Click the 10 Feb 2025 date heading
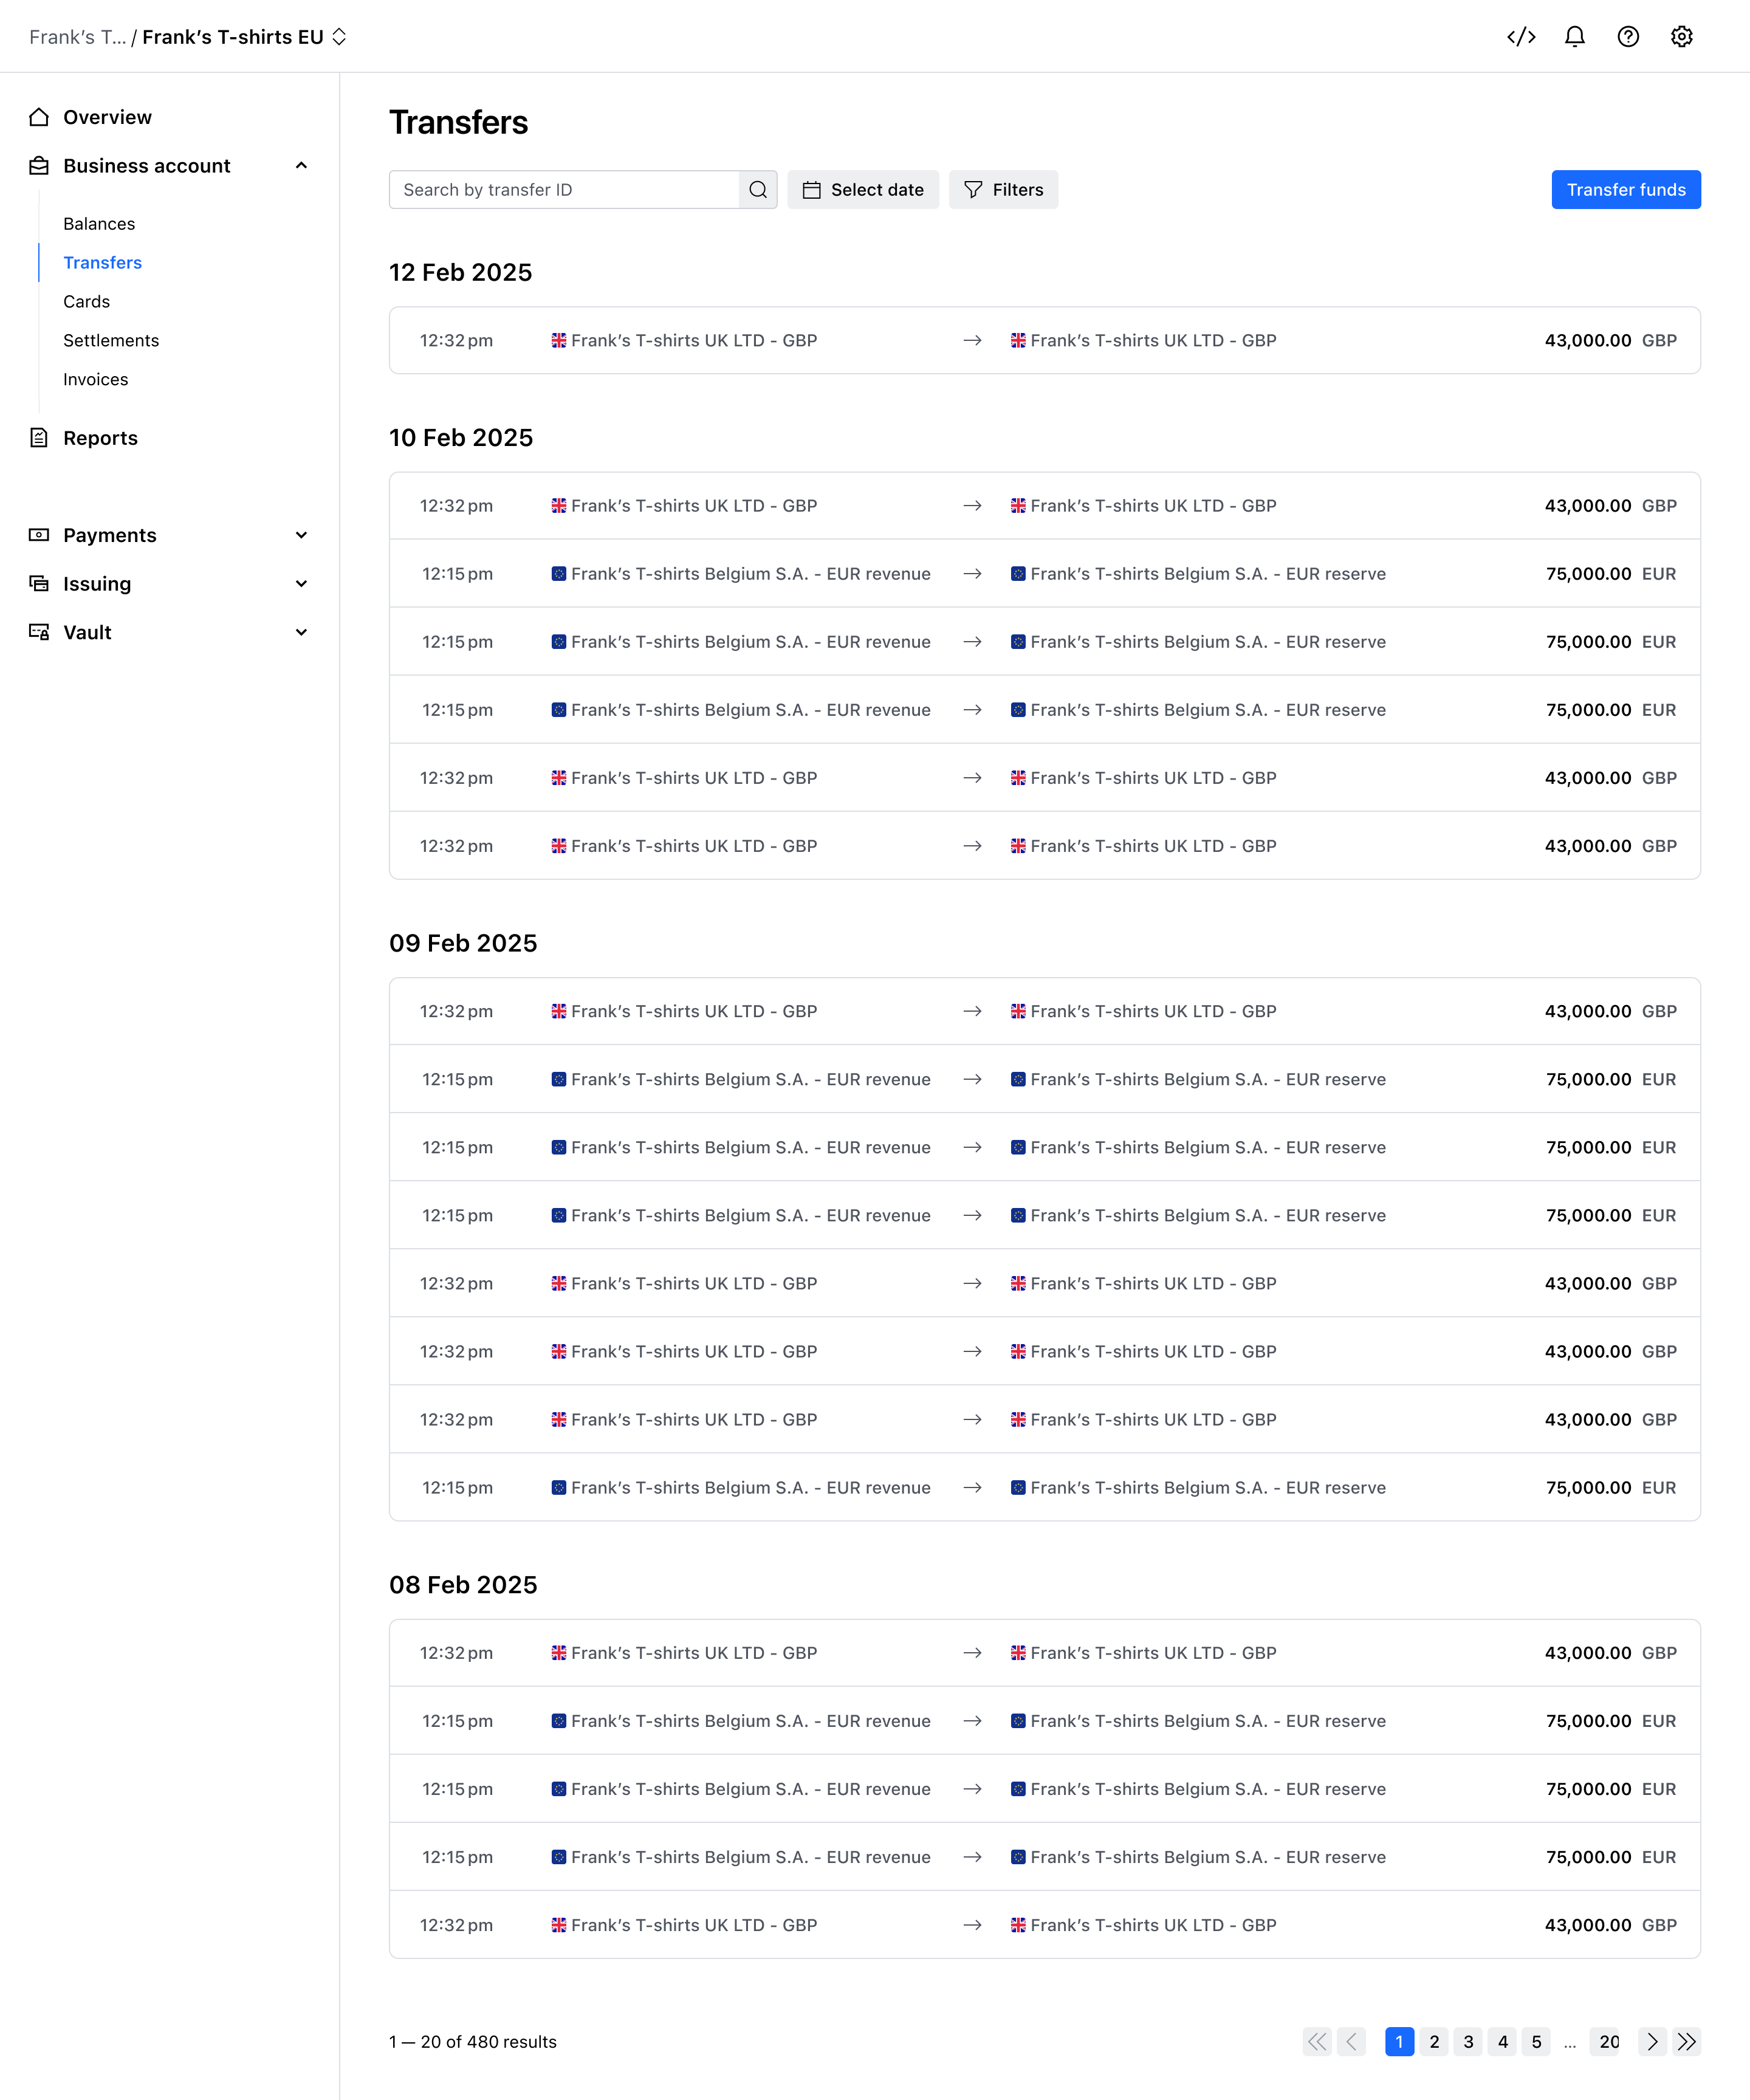Viewport: 1750px width, 2100px height. click(461, 438)
